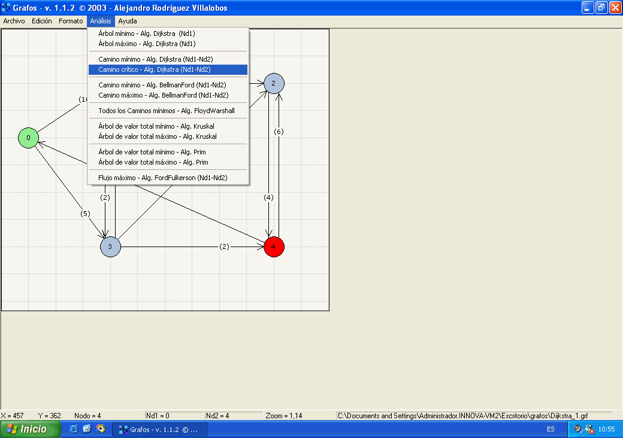Select Árbol de valor total máximo Prim
This screenshot has height=438, width=623.
click(152, 162)
